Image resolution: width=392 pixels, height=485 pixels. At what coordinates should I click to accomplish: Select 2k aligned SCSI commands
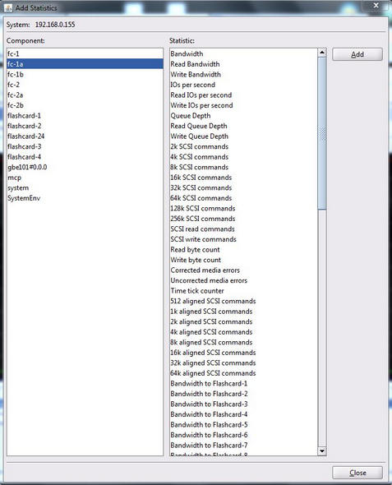(244, 321)
